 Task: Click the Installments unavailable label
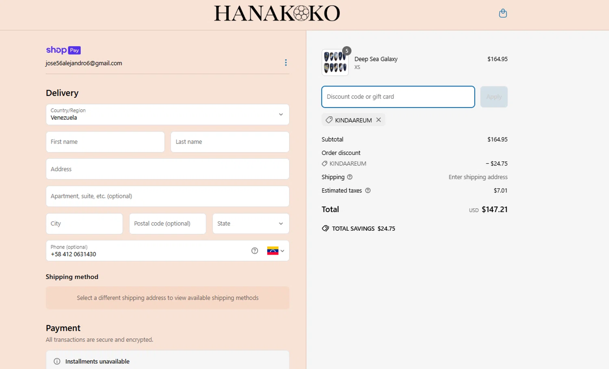coord(97,362)
